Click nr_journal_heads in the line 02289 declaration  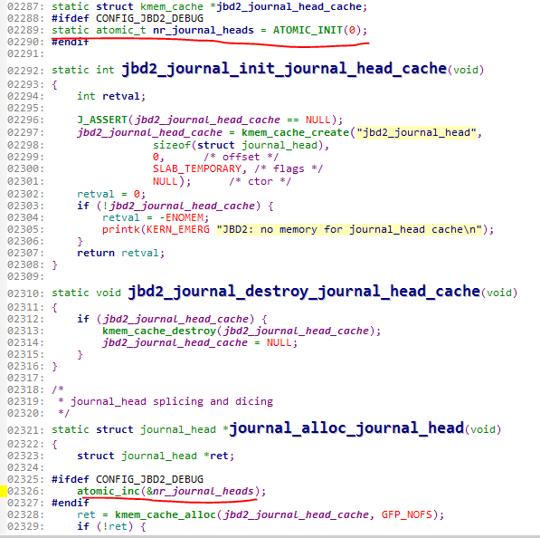[x=204, y=31]
